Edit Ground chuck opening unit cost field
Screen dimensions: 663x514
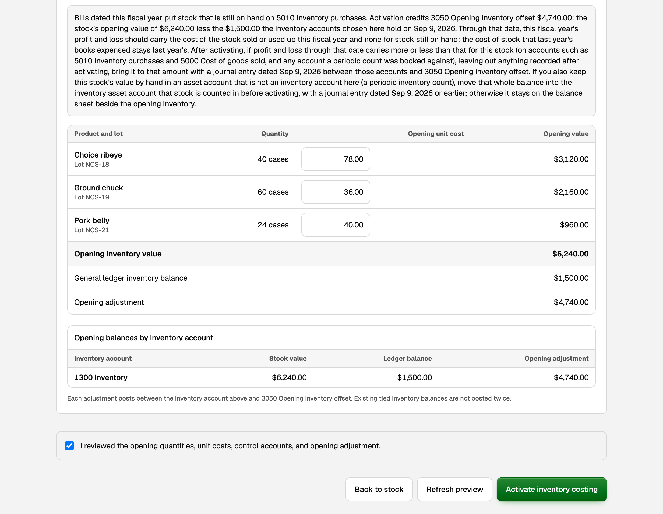336,192
